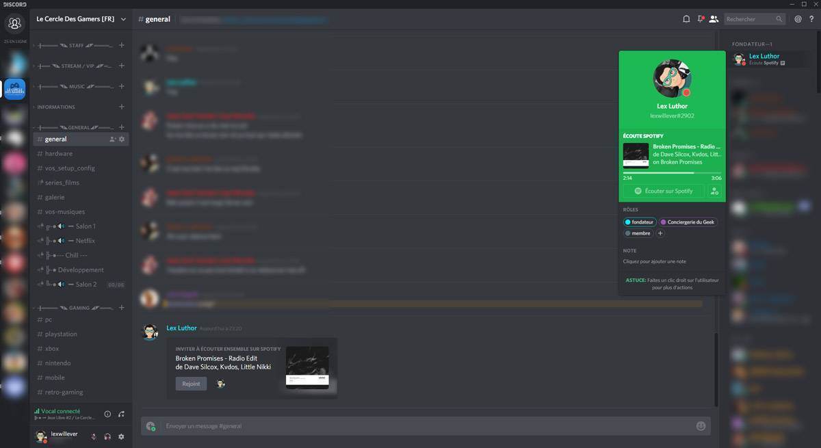The image size is (821, 448).
Task: Click the album art in profile popup
Action: (x=636, y=155)
